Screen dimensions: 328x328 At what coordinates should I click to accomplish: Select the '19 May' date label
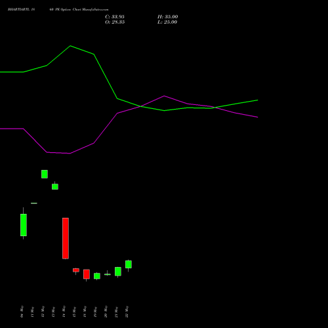[95, 312]
